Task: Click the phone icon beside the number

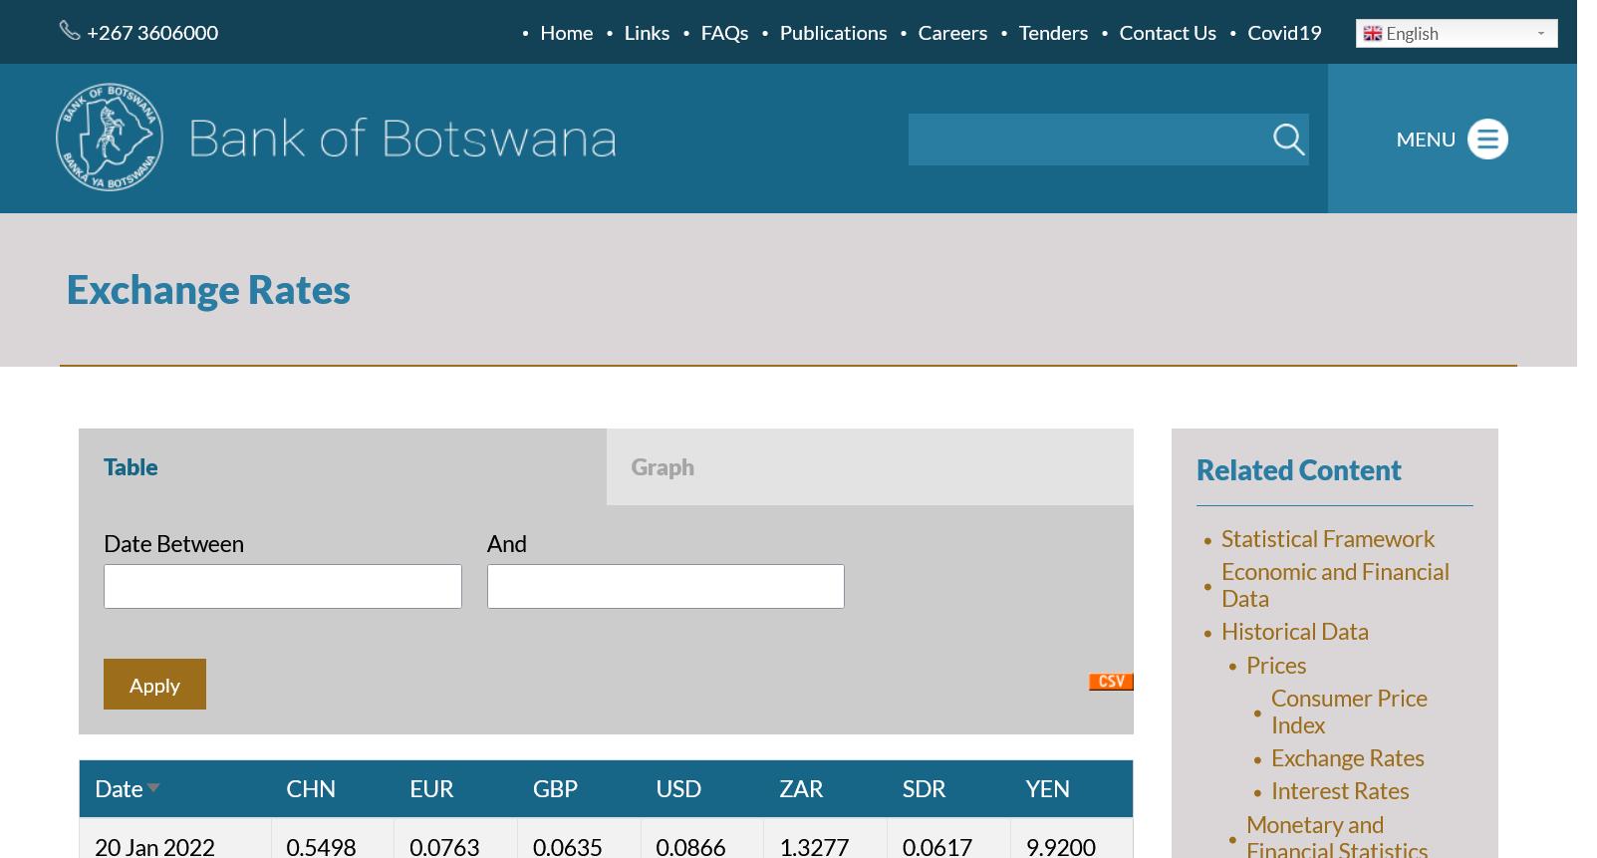Action: click(x=70, y=31)
